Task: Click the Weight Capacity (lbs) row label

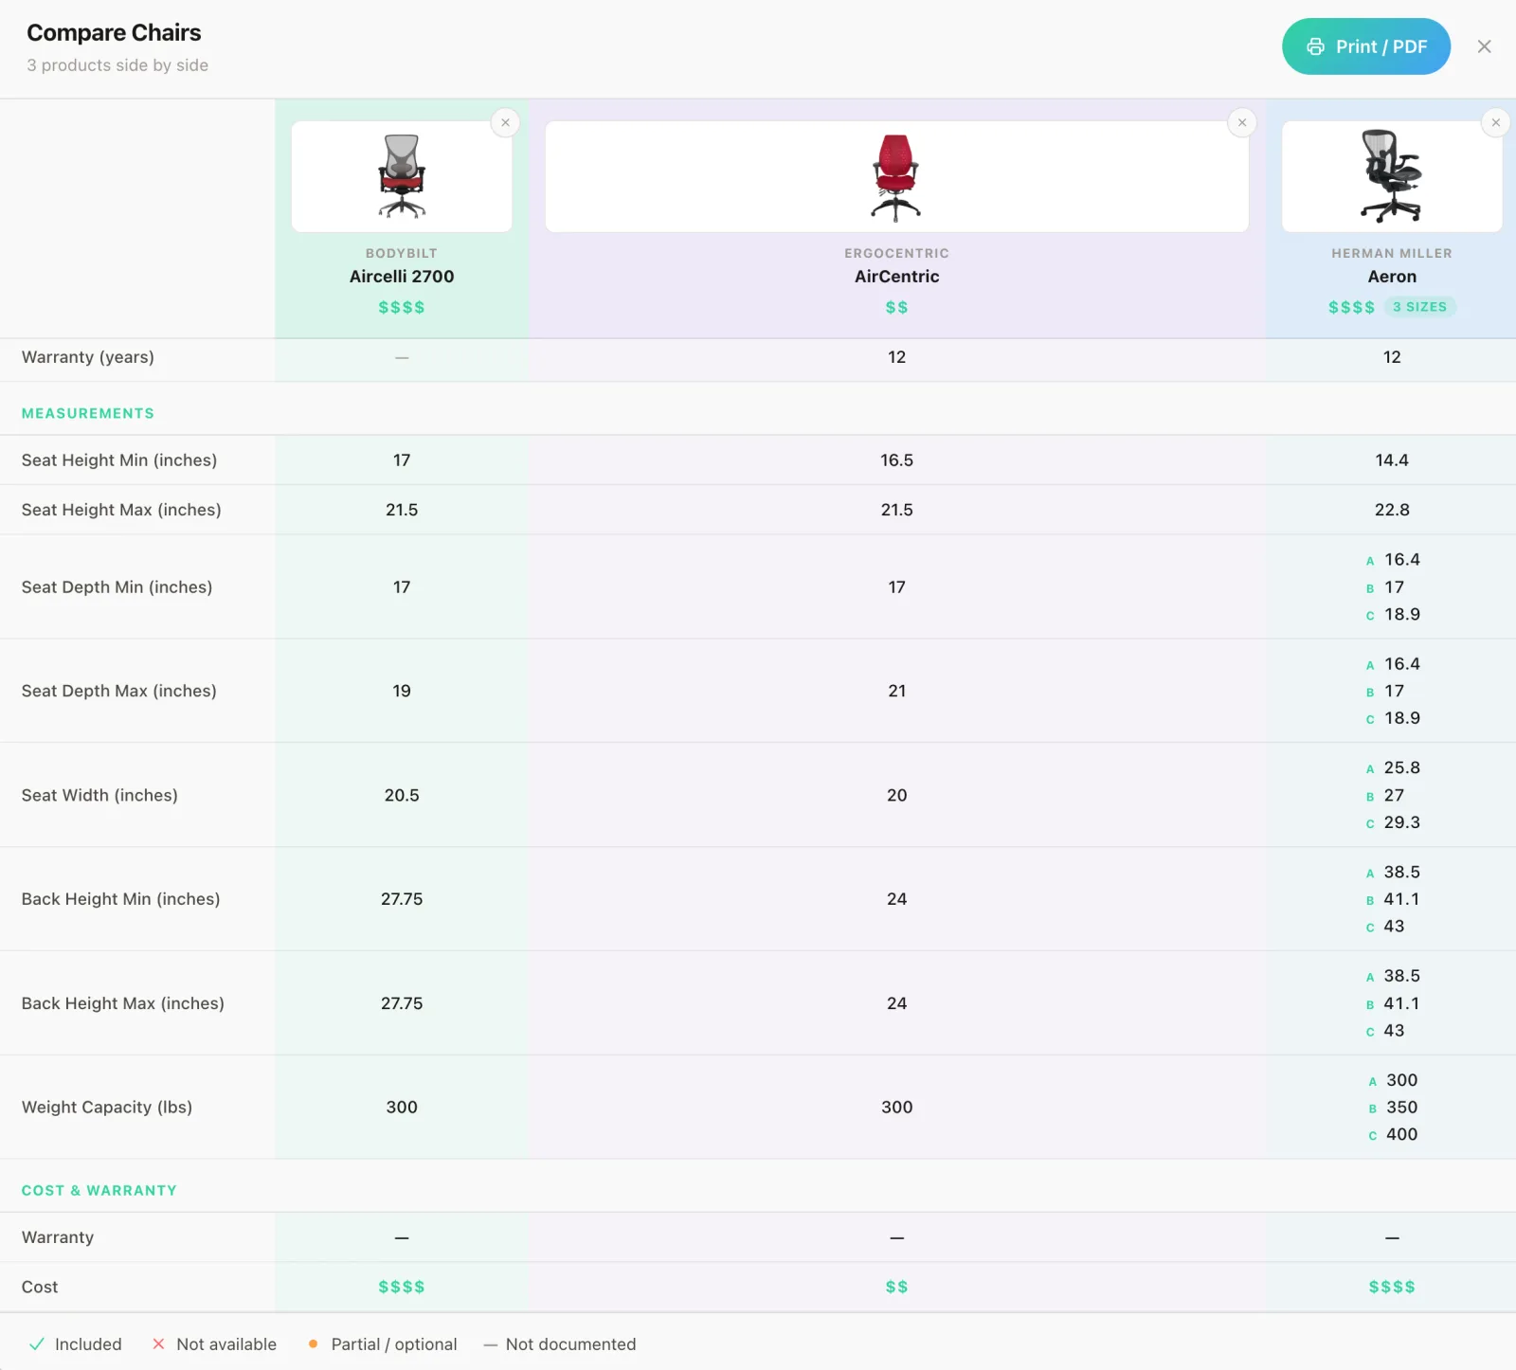Action: coord(107,1107)
